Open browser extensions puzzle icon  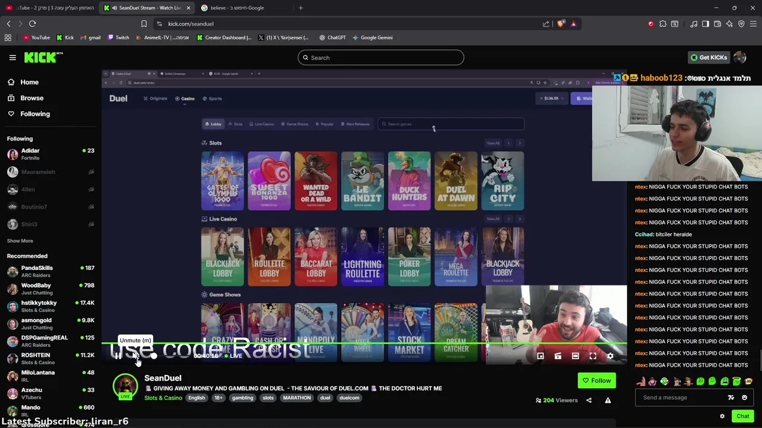(x=663, y=24)
